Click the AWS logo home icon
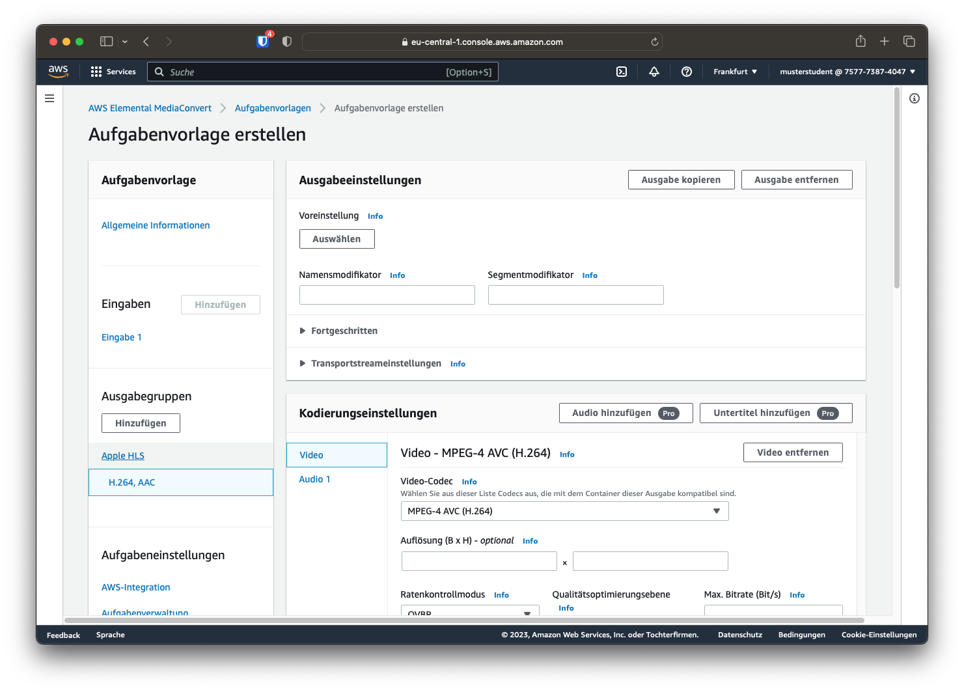This screenshot has width=964, height=692. [58, 72]
